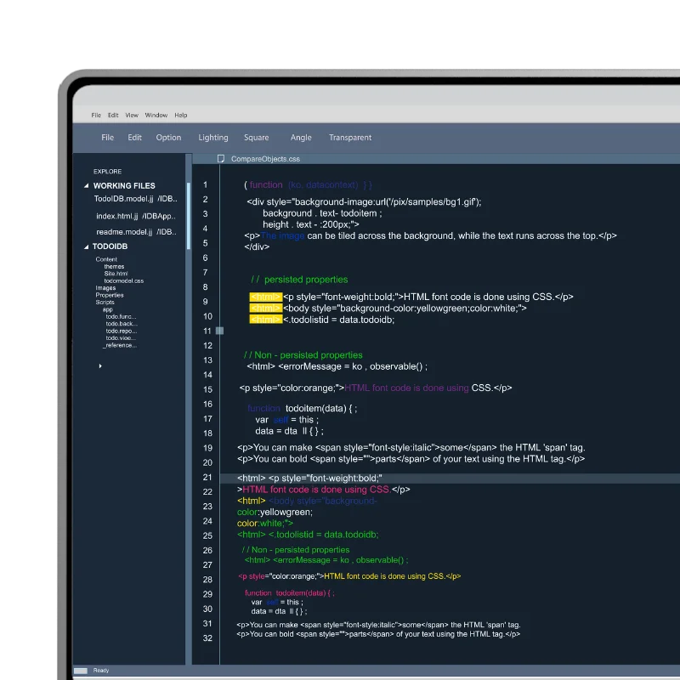Collapse the WORKING FILES section
The image size is (680, 680).
pyautogui.click(x=86, y=185)
